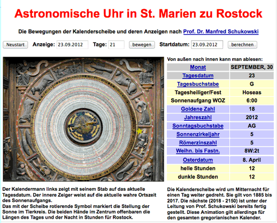
Task: Click the Neustart button
Action: (16, 44)
